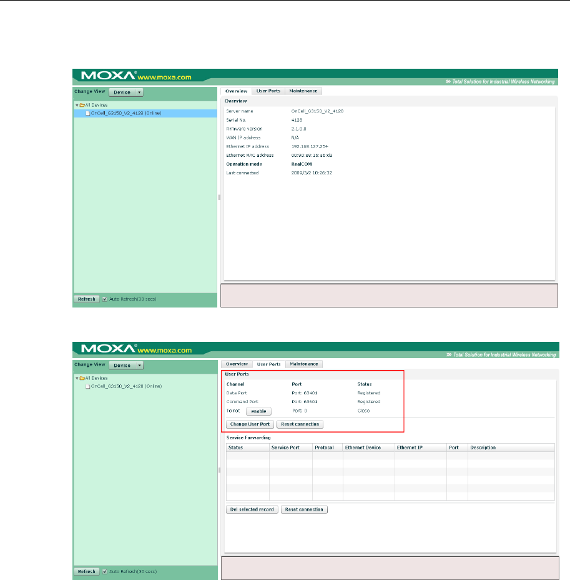The height and width of the screenshot is (580, 570).
Task: Click the Serial No. value 4128
Action: coord(297,120)
